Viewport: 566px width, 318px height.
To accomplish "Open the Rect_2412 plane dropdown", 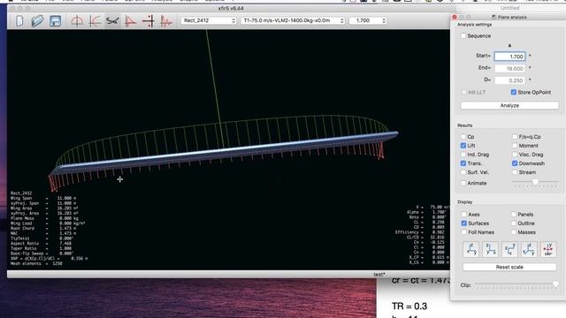I will coord(209,20).
